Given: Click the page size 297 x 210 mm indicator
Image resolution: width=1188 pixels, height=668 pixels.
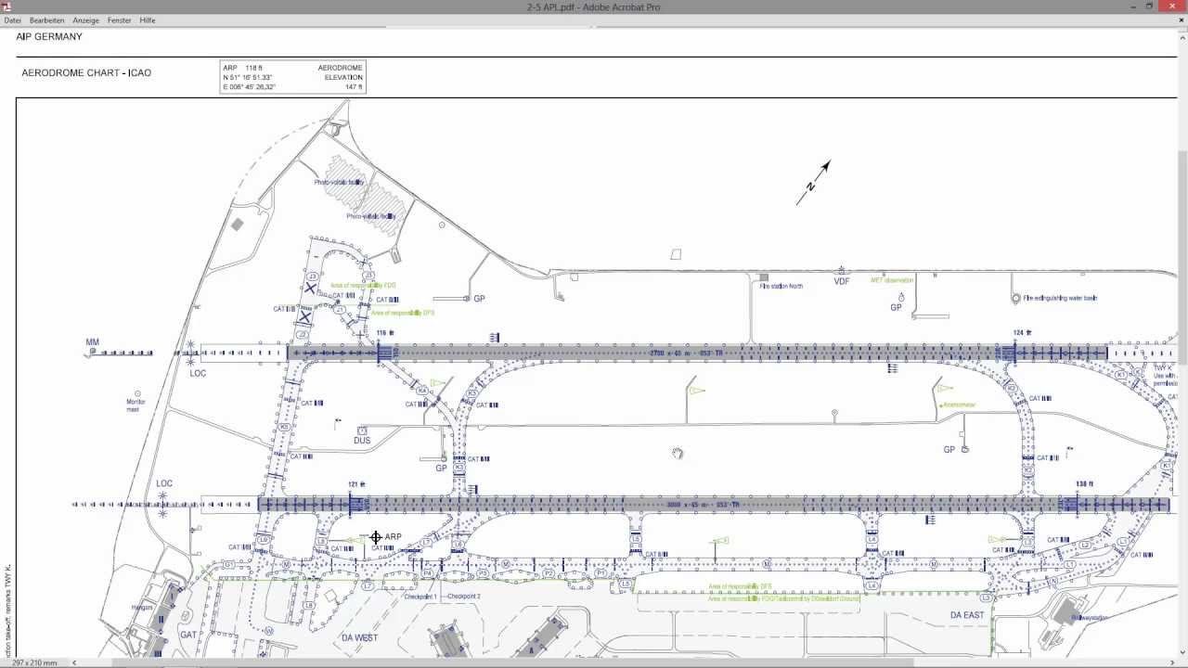Looking at the screenshot, I should coord(34,662).
